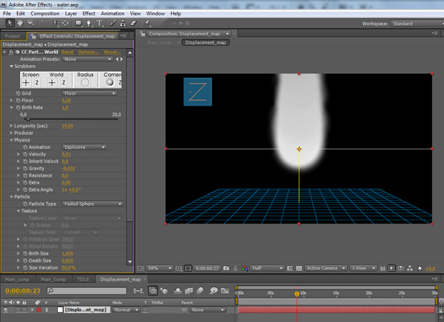Expand the Longevity (sec) property
Screen dimensions: 444x322
click(11, 126)
